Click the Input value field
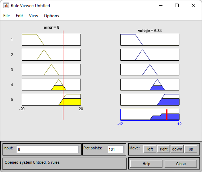The width and height of the screenshot is (202, 172). (47, 149)
